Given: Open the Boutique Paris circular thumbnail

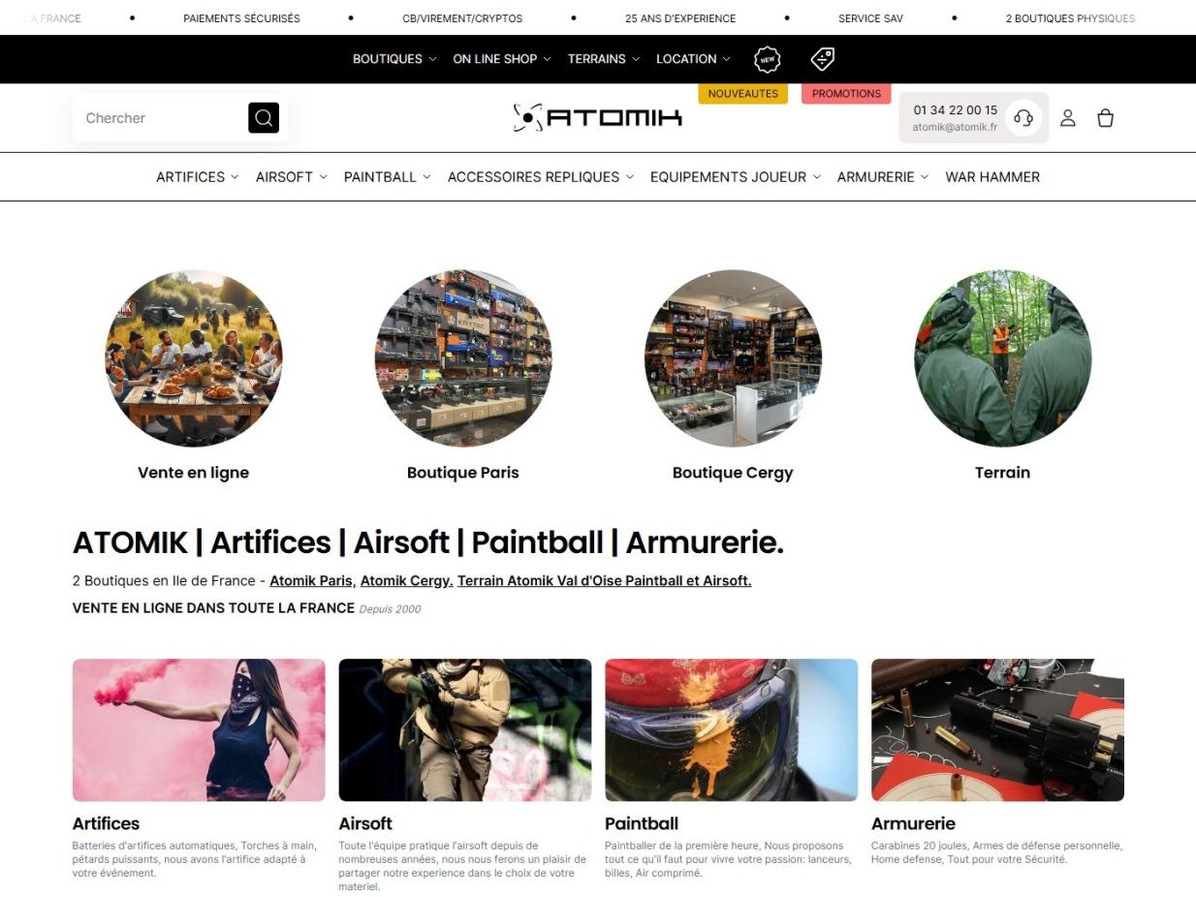Looking at the screenshot, I should pyautogui.click(x=463, y=358).
